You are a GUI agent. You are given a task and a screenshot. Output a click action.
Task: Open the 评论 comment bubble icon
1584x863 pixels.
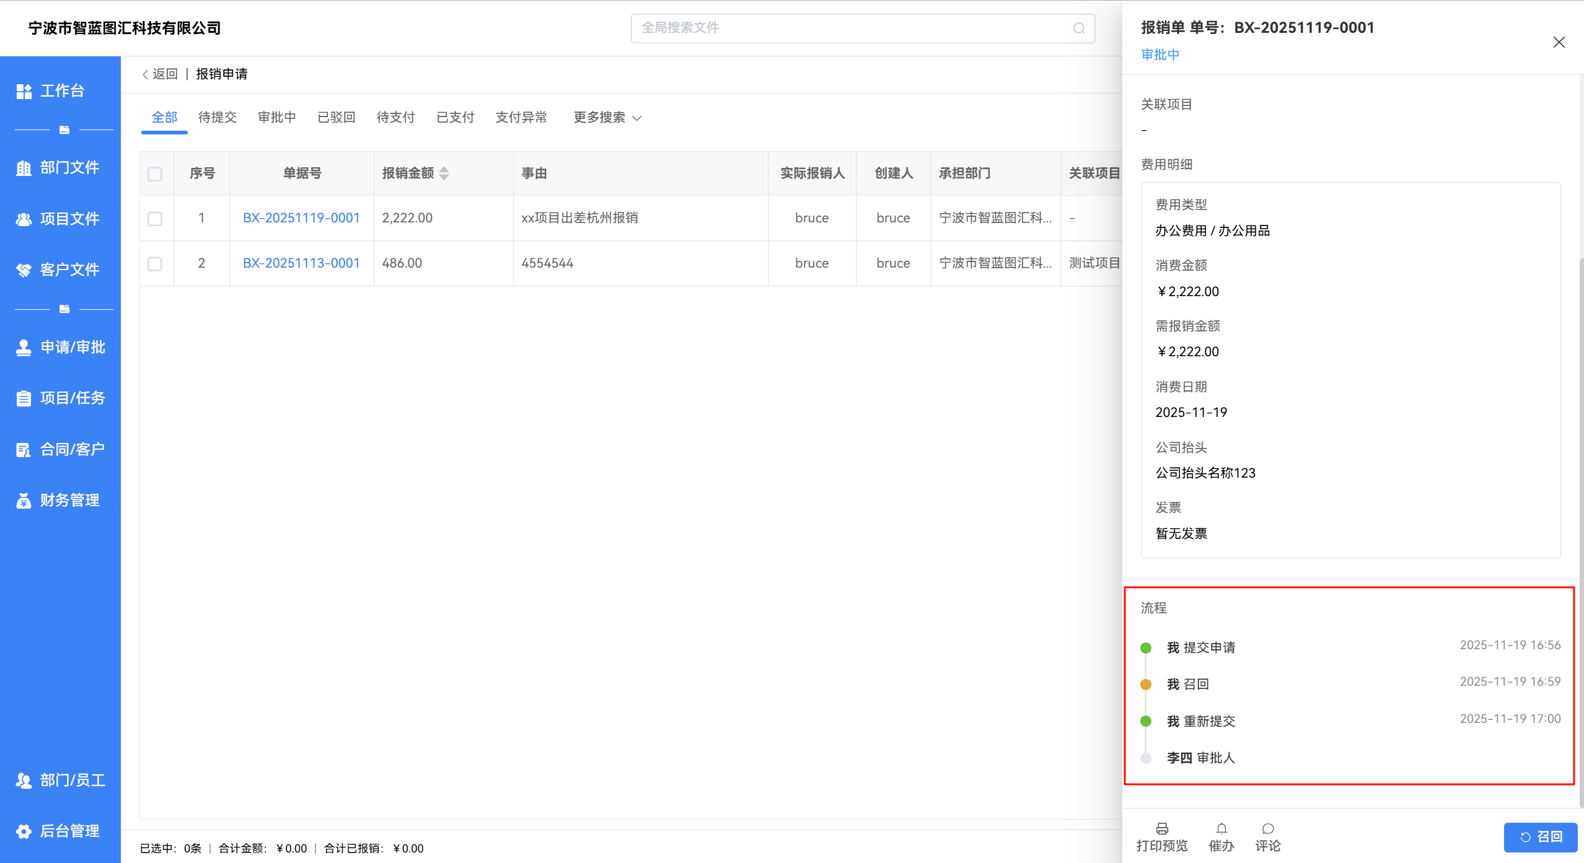pos(1268,829)
